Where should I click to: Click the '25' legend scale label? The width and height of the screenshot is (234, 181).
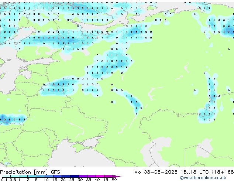tap(72, 180)
